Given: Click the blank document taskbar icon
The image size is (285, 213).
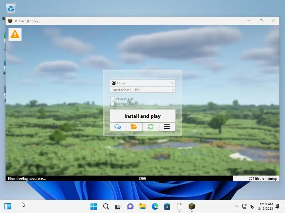Looking at the screenshot, I should coord(180,206).
